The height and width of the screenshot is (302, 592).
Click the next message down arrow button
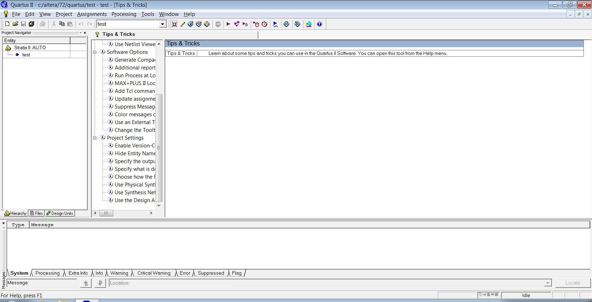[x=100, y=283]
